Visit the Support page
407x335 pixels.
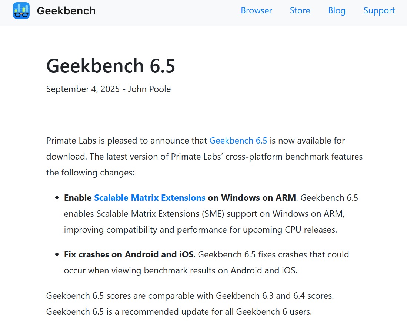pos(379,10)
